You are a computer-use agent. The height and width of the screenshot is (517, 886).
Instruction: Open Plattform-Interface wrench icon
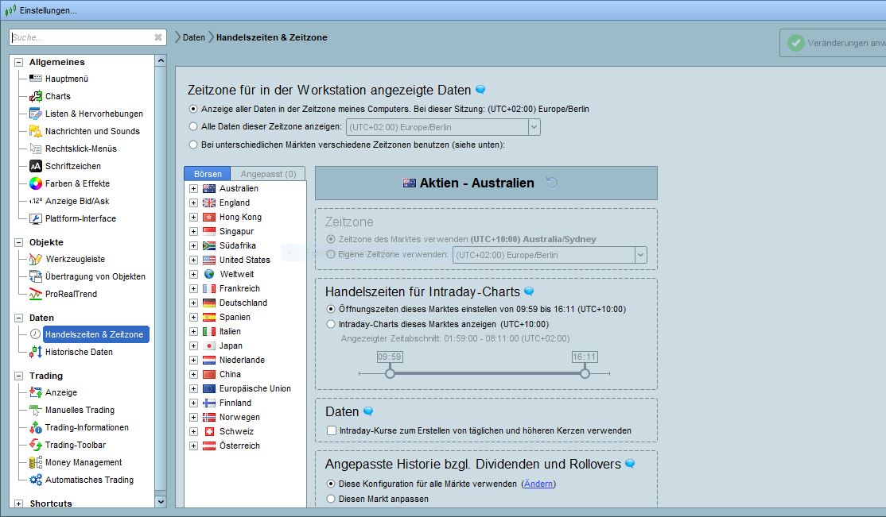tap(36, 218)
